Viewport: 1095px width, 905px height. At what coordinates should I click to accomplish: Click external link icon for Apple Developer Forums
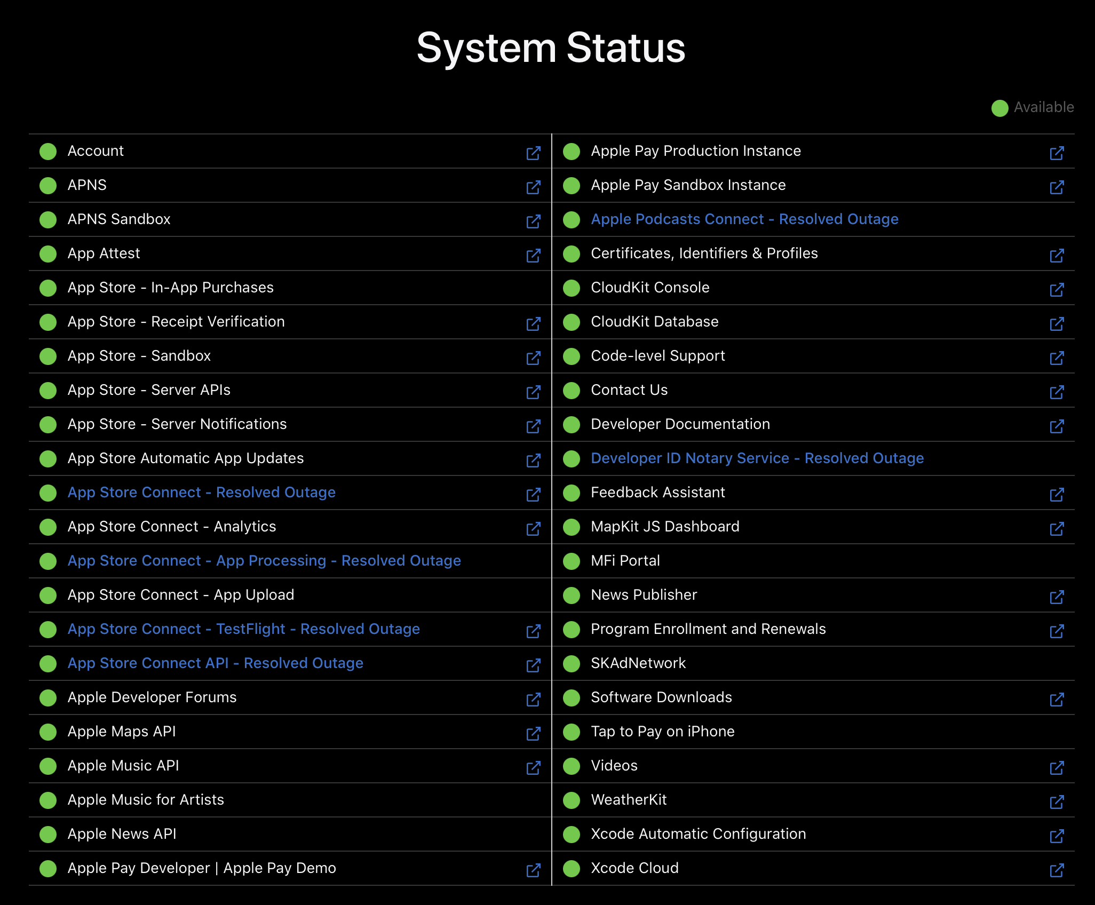tap(533, 700)
